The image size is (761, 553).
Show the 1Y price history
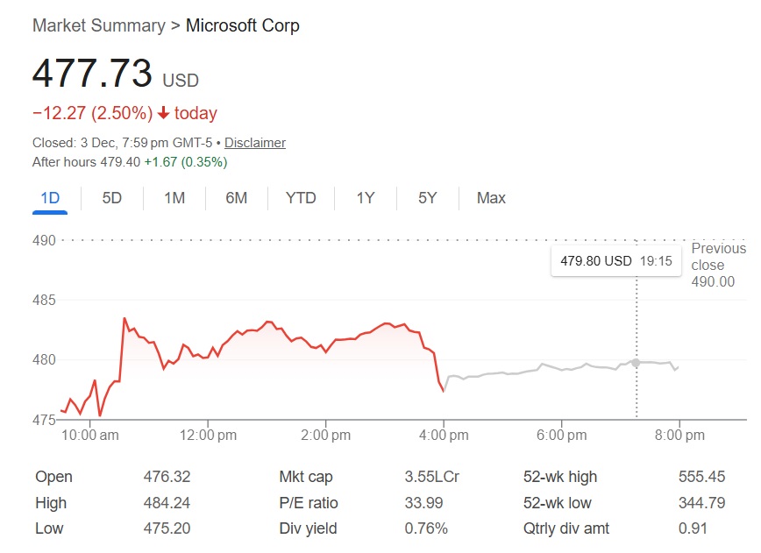pos(366,198)
